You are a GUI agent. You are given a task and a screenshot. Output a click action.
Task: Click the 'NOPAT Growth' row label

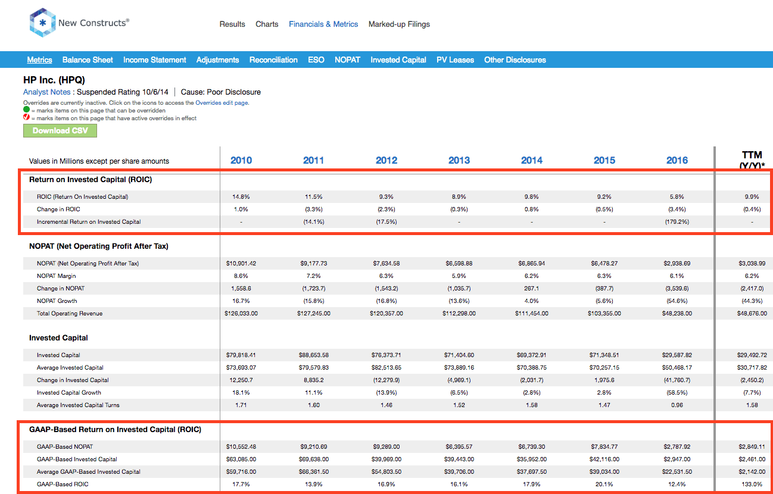point(57,301)
